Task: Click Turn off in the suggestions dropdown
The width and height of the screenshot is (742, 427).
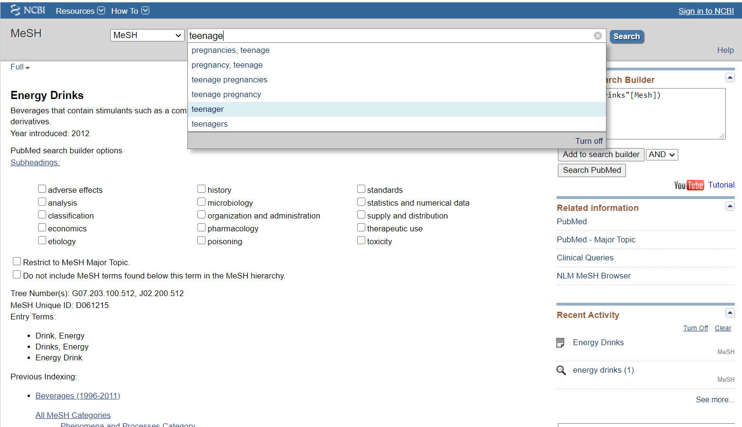Action: coord(588,141)
